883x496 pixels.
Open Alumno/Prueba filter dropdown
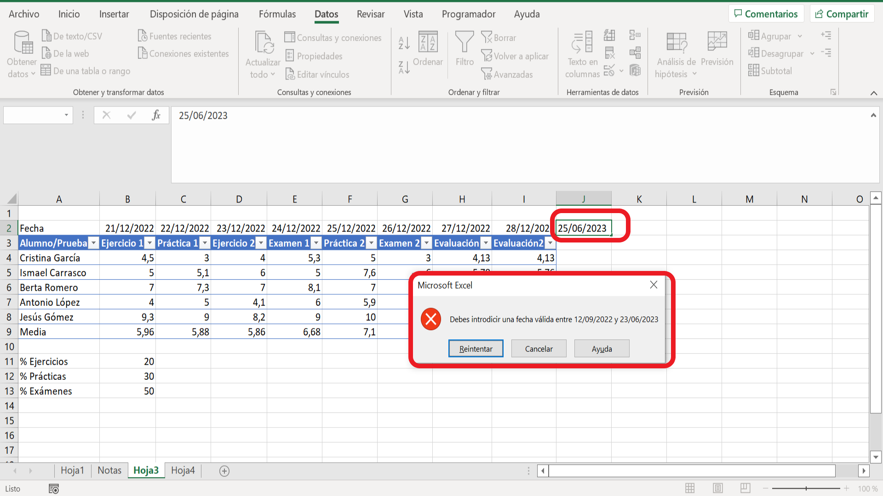click(x=93, y=243)
